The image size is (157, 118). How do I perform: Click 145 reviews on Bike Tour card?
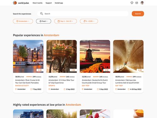pyautogui.click(x=70, y=77)
